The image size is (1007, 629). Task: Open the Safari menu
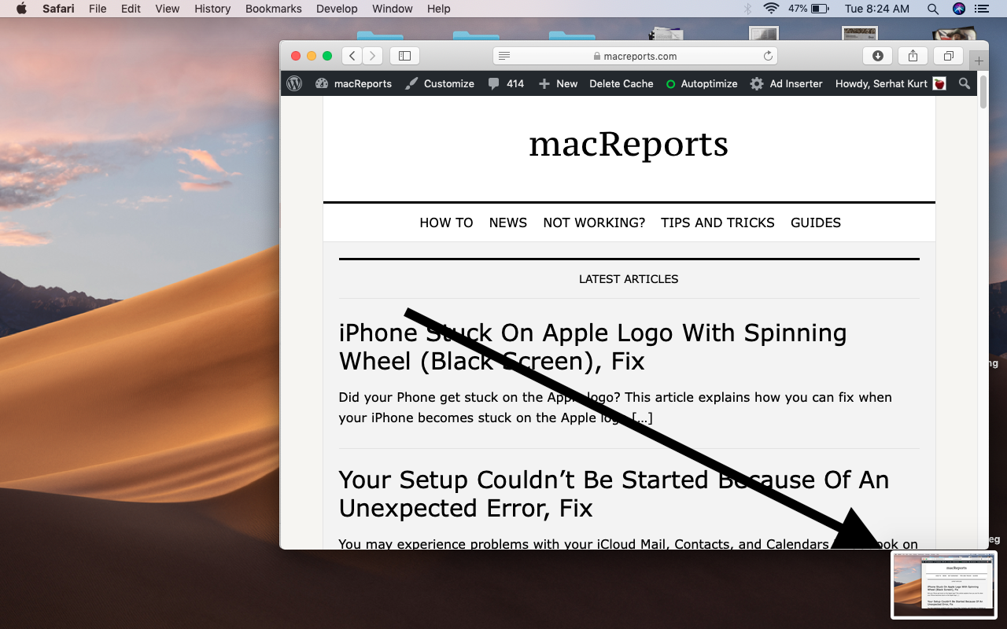coord(58,9)
